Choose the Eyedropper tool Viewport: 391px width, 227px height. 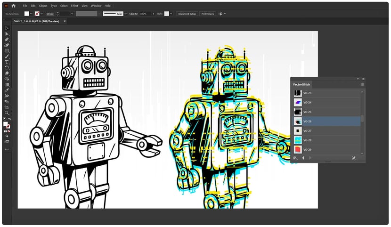7,90
